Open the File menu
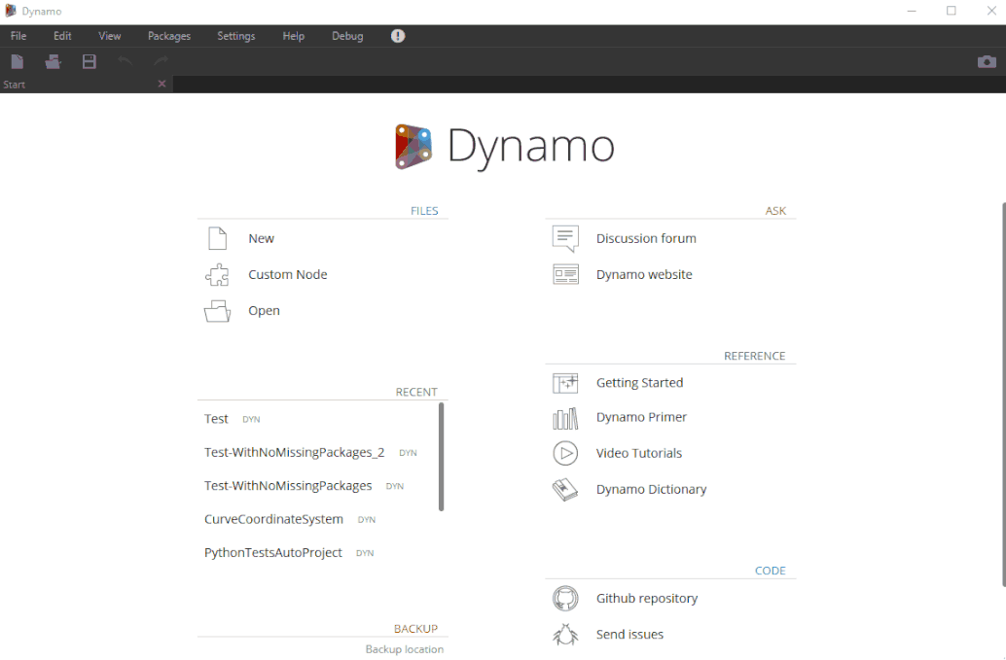1006x660 pixels. [18, 35]
